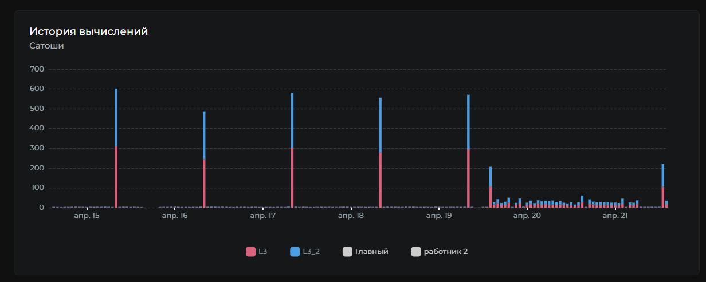Toggle the Главный legend checkbox square
706x282 pixels.
point(347,251)
